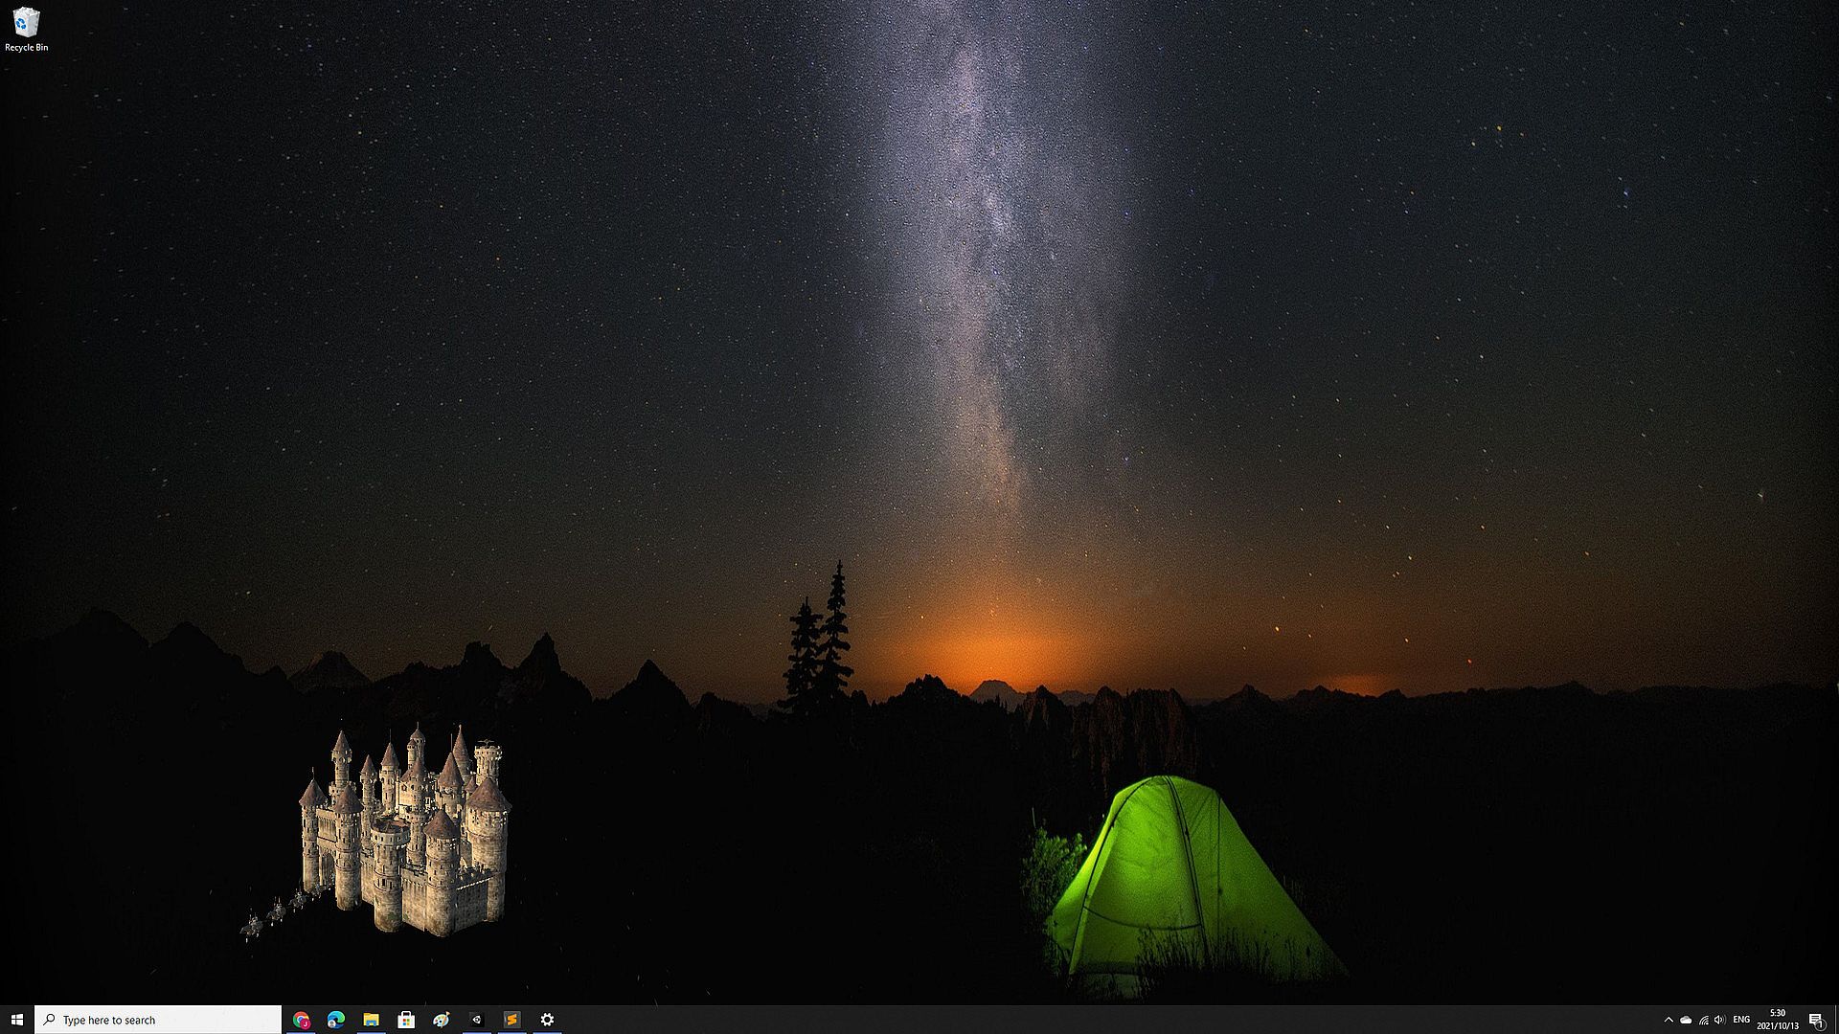Click the OneDrive cloud tray icon
The width and height of the screenshot is (1839, 1034).
pyautogui.click(x=1686, y=1020)
